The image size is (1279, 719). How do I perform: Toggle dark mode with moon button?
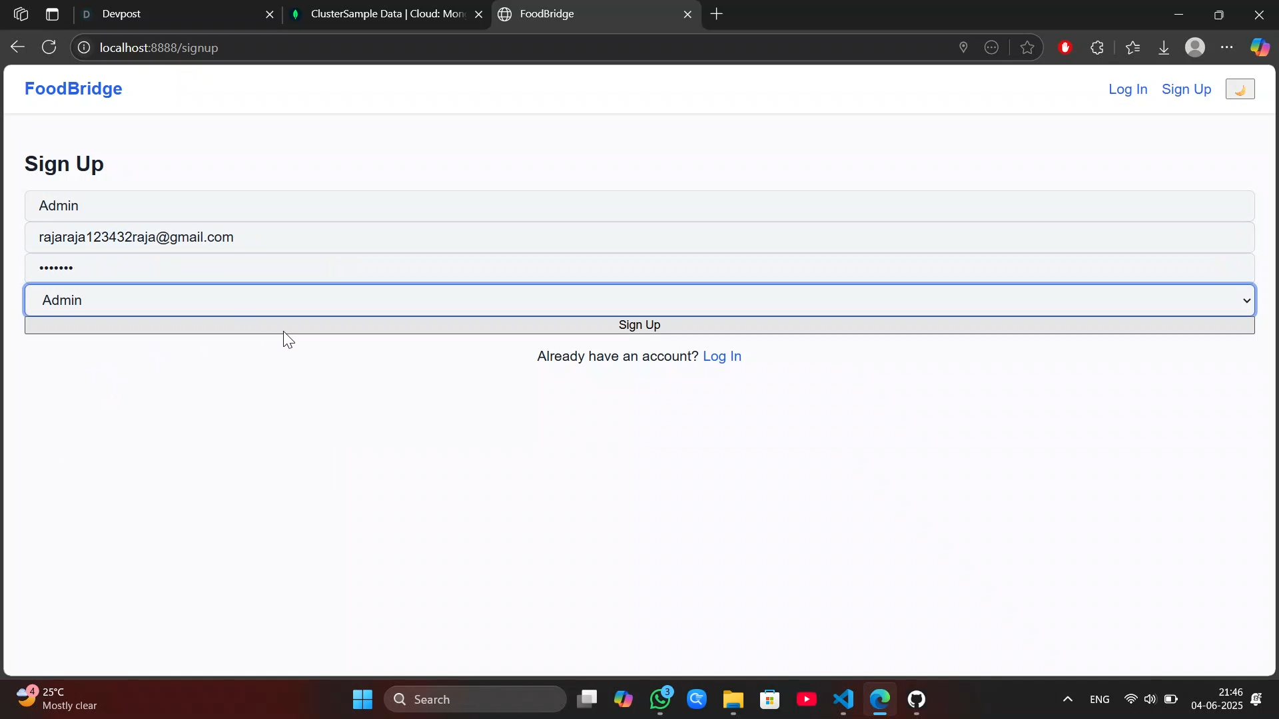(x=1240, y=89)
